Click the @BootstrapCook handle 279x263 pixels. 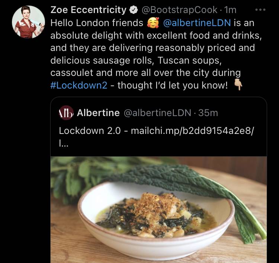179,10
